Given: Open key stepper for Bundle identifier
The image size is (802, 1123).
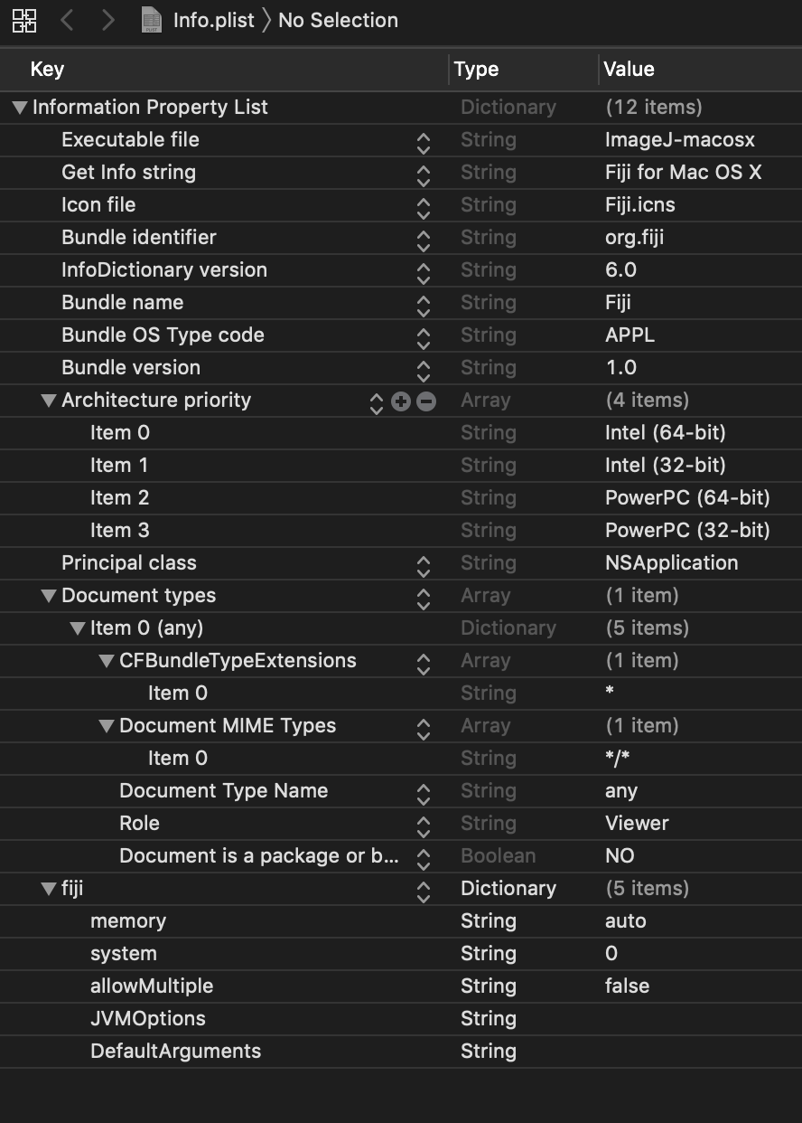Looking at the screenshot, I should tap(423, 239).
